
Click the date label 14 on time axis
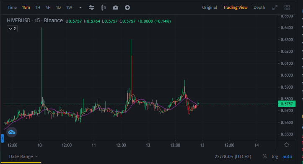(x=256, y=145)
